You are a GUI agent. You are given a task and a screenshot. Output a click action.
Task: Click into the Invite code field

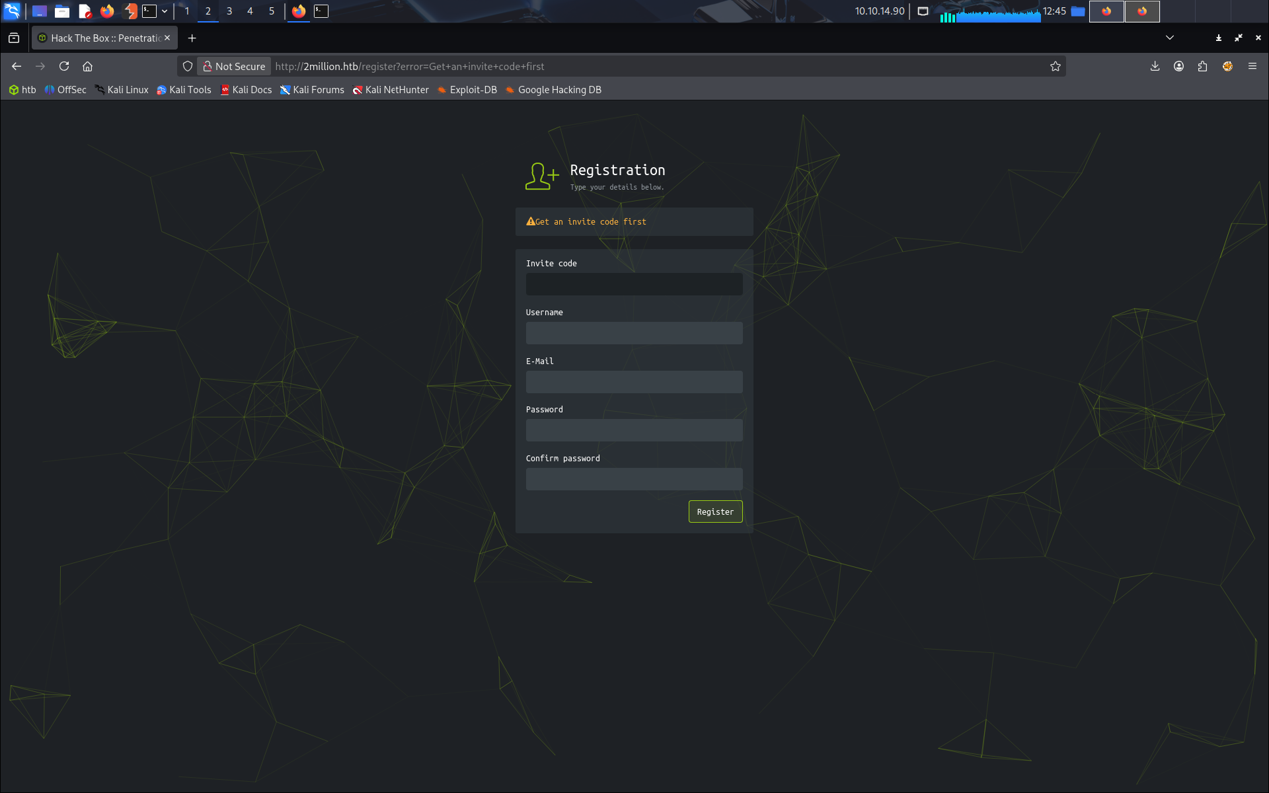634,284
